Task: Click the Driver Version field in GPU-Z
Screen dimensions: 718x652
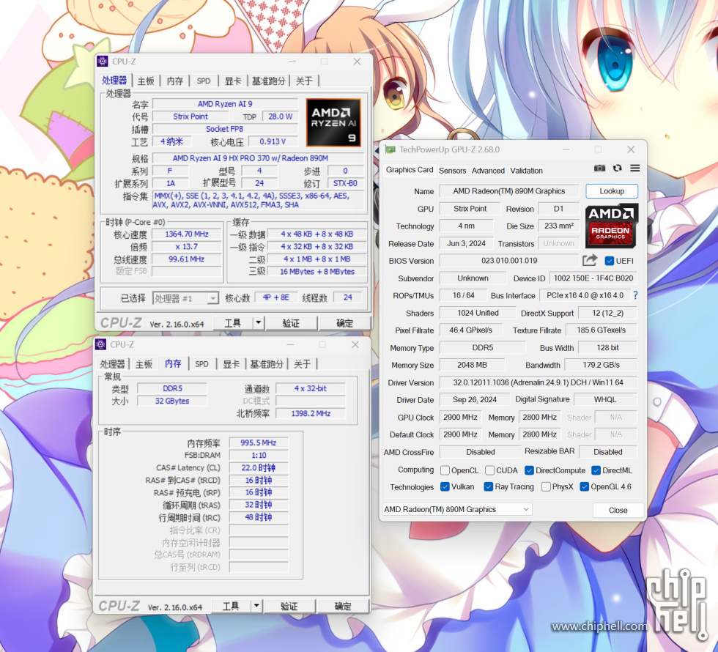Action: click(x=538, y=382)
